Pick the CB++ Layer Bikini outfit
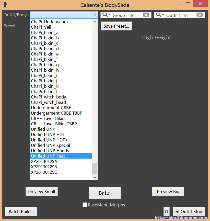The image size is (210, 221). pyautogui.click(x=61, y=118)
